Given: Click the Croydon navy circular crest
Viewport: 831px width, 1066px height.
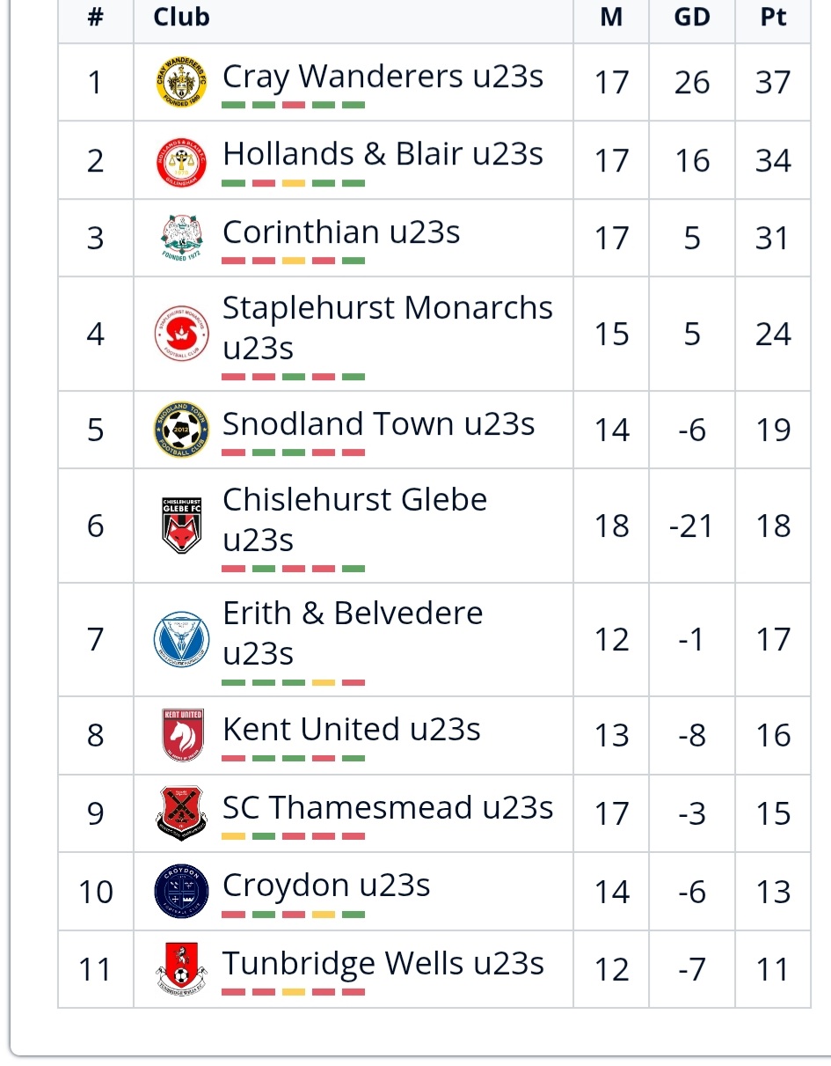Looking at the screenshot, I should [181, 891].
